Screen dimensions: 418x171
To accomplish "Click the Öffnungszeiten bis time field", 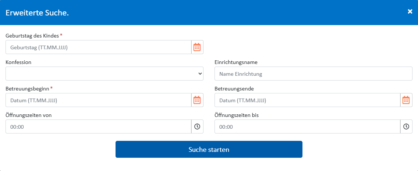I will click(x=307, y=127).
